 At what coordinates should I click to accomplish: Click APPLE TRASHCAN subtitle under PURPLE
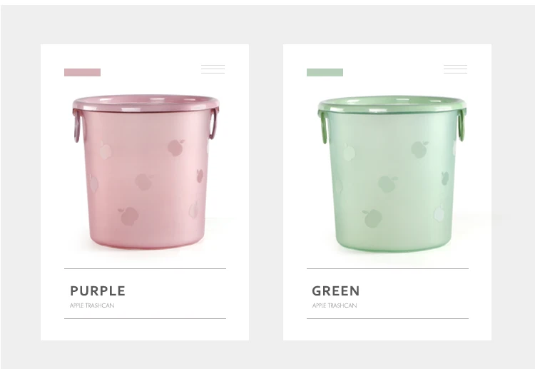pyautogui.click(x=92, y=305)
